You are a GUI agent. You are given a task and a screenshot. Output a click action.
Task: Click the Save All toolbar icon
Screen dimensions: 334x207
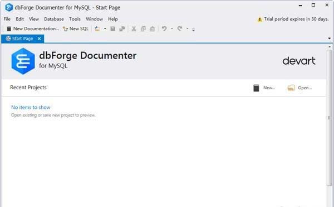122,28
